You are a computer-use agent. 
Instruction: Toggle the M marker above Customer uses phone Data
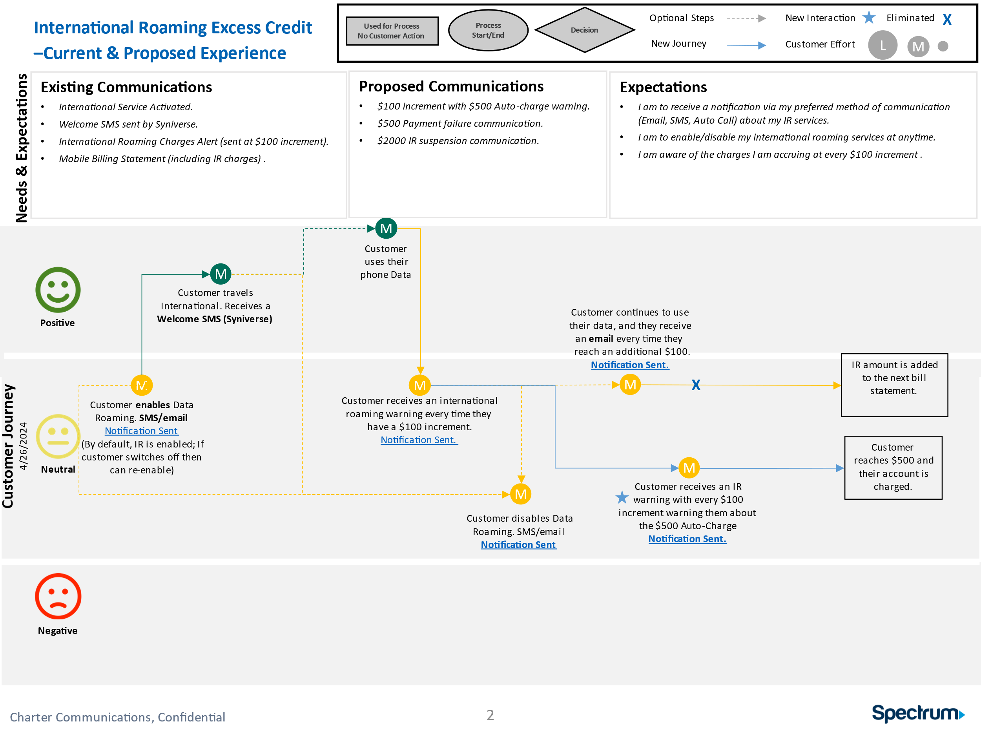point(385,228)
